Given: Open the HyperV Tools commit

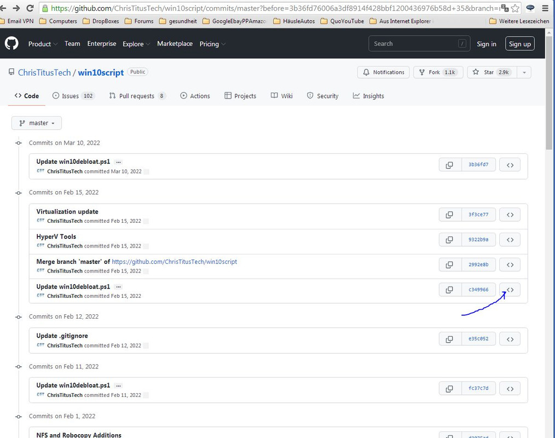Looking at the screenshot, I should [56, 237].
